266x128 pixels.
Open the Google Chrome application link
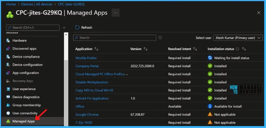(87, 115)
